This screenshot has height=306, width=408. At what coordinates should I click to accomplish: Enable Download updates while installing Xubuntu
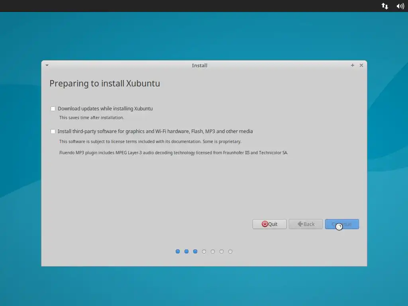pyautogui.click(x=53, y=108)
